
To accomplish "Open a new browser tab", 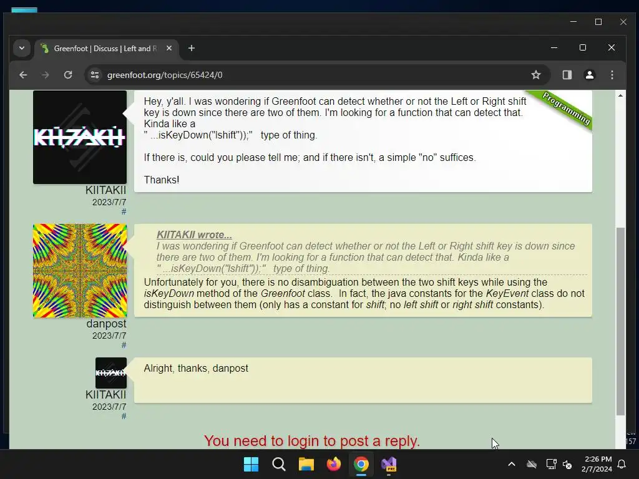I will pyautogui.click(x=192, y=49).
